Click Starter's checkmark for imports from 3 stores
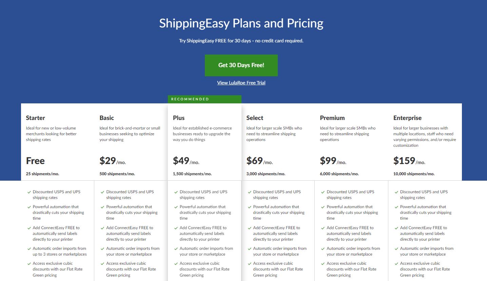Image resolution: width=487 pixels, height=281 pixels. [29, 249]
